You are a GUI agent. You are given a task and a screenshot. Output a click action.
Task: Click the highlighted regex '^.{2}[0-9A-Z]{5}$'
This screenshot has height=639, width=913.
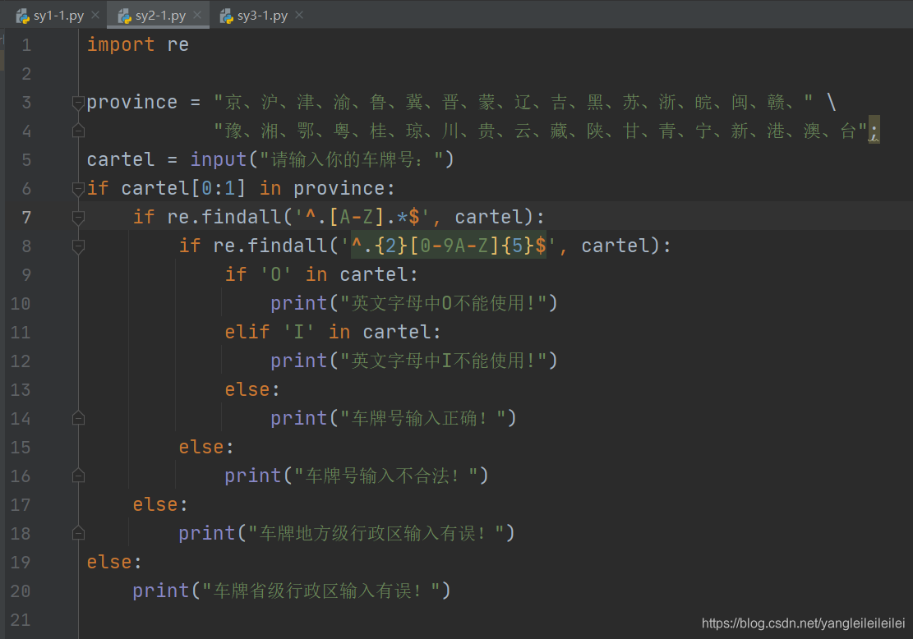click(449, 246)
